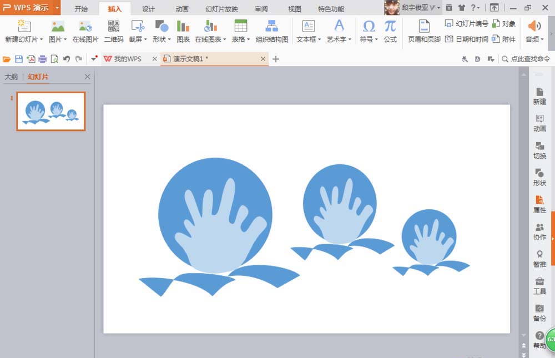
Task: Switch to 我的WPS document tab
Action: click(x=127, y=59)
